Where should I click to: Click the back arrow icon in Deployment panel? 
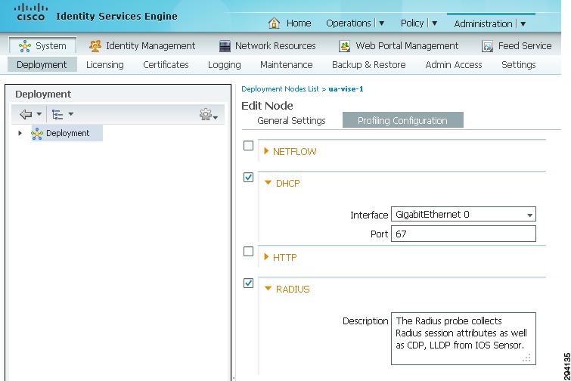26,114
